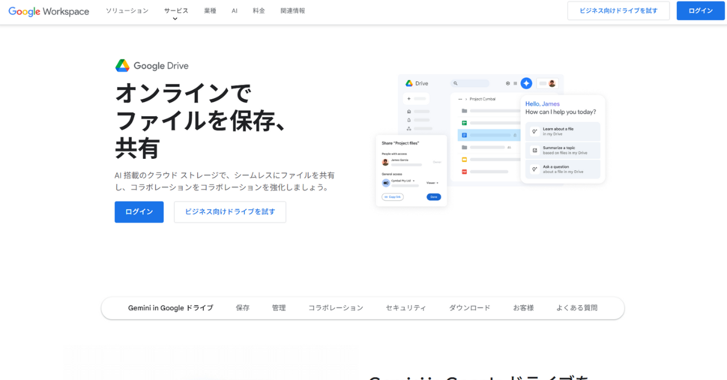Jump to the よくある質問 tab
This screenshot has width=727, height=380.
576,308
